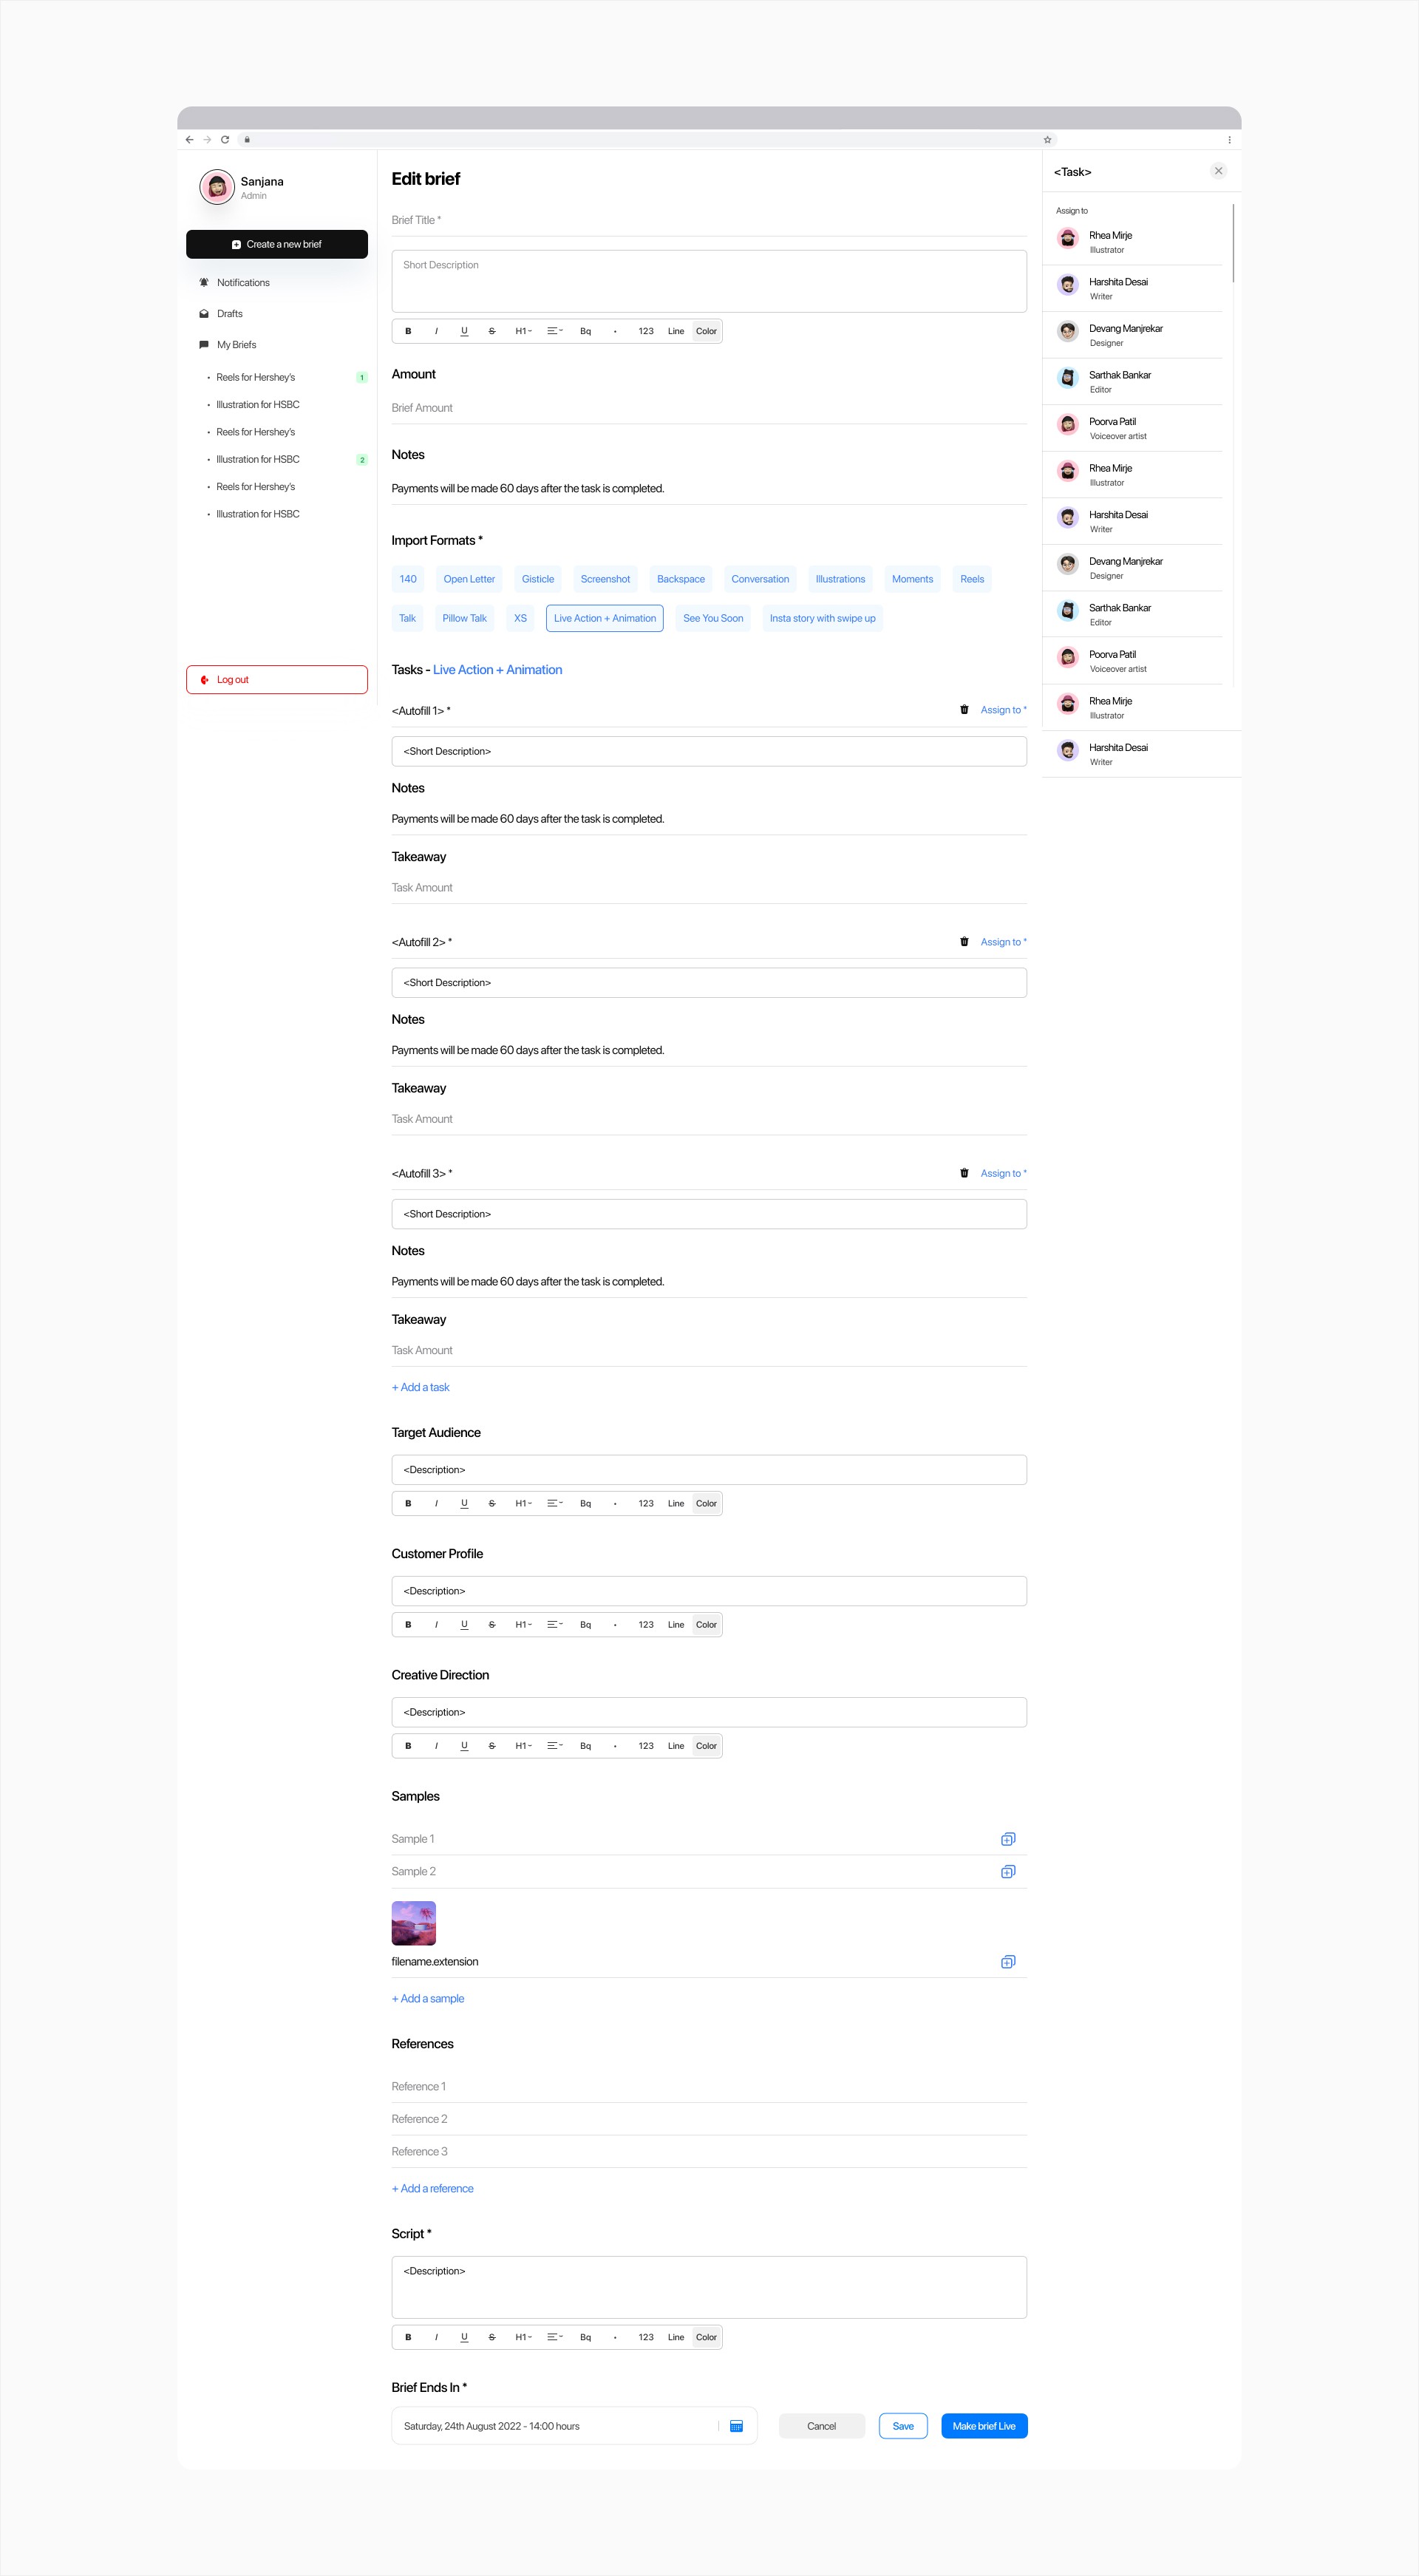Click browser reload icon
The height and width of the screenshot is (2576, 1419).
225,140
